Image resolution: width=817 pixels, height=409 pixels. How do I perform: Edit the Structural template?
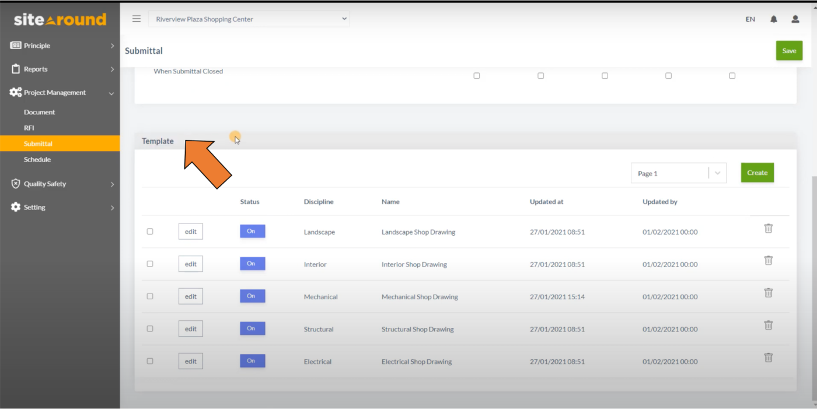(191, 328)
